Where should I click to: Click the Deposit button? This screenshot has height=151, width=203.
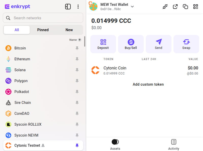click(103, 44)
